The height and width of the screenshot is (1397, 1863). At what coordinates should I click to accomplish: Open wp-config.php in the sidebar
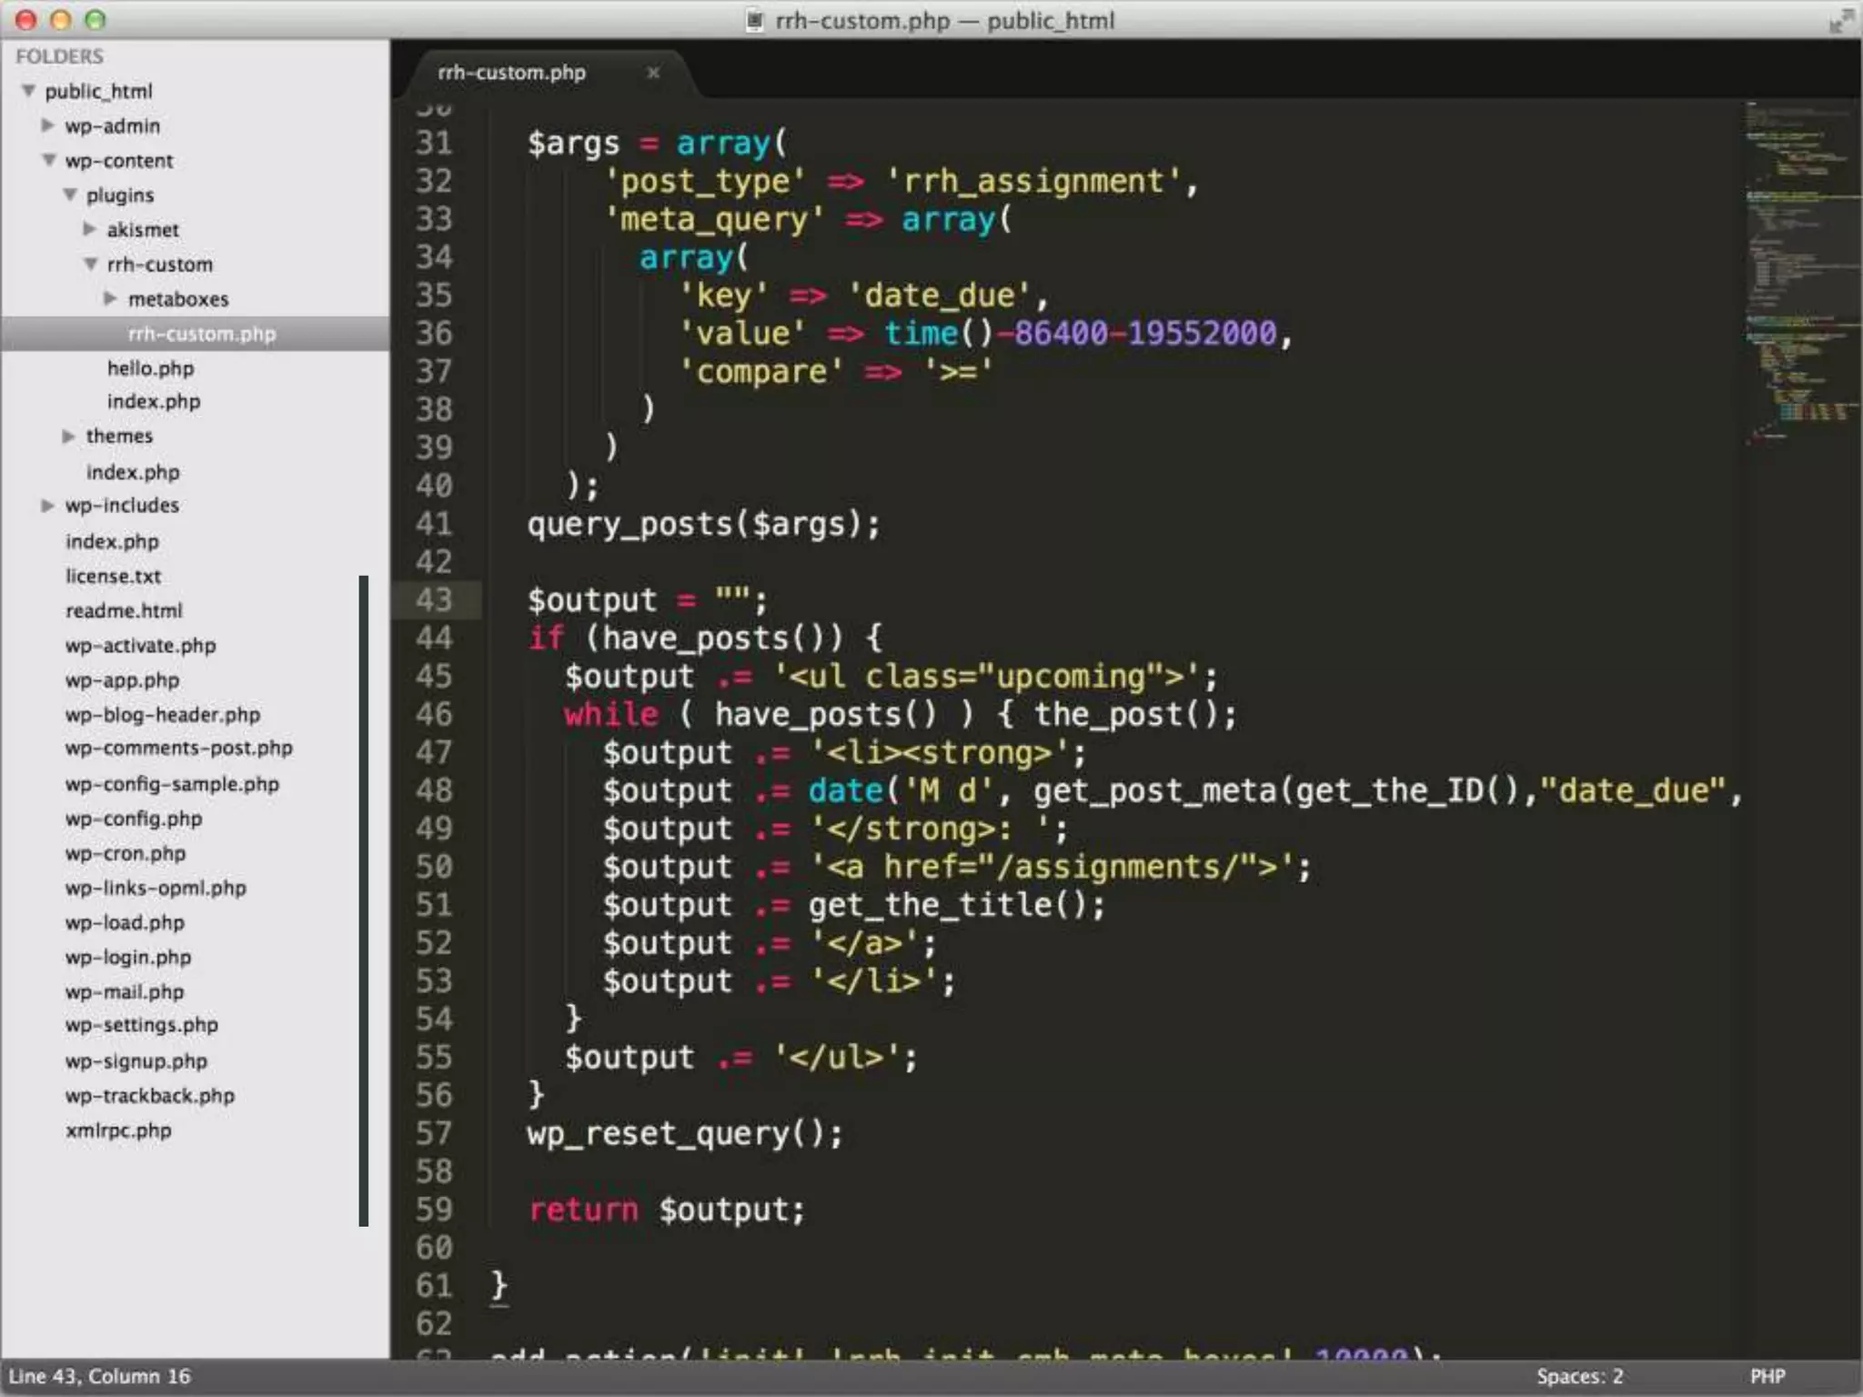[x=134, y=819]
